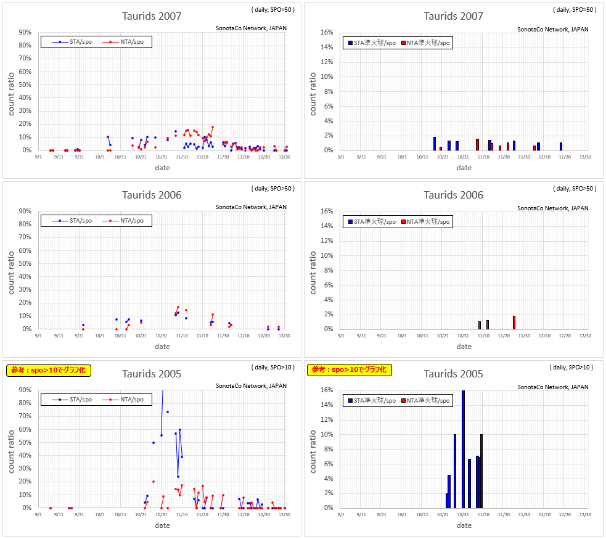This screenshot has height=539, width=606.
Task: Click the yellow spo>10 note on the 2005 line chart
Action: pos(49,371)
